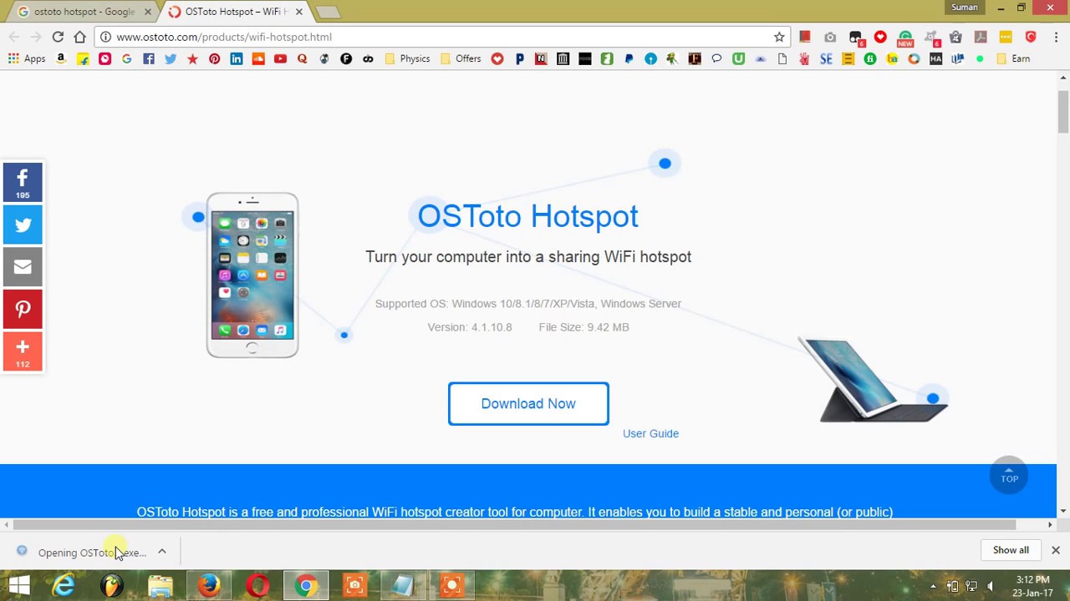Image resolution: width=1070 pixels, height=601 pixels.
Task: Open Firefox from taskbar
Action: click(209, 585)
